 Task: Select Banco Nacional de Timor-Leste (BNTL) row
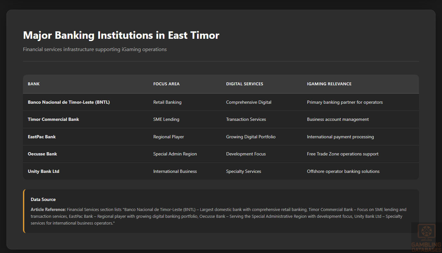69,102
